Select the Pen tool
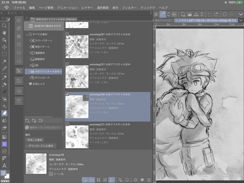 (x=4, y=78)
